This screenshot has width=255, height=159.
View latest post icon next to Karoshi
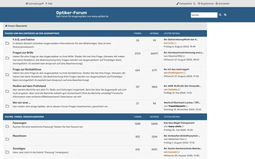pos(179,152)
